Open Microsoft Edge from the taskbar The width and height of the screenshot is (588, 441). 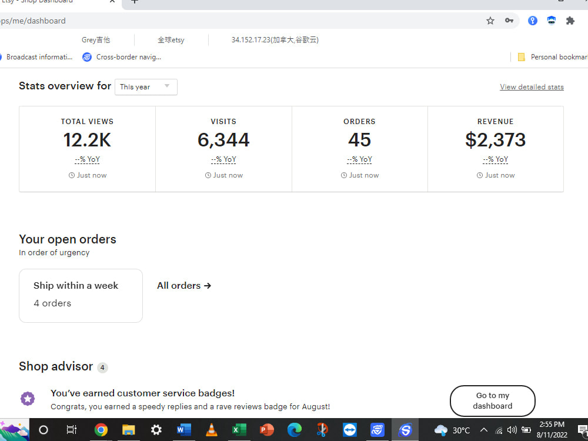click(x=295, y=430)
